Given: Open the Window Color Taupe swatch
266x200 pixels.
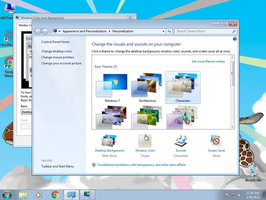Looking at the screenshot, I should coord(145,141).
